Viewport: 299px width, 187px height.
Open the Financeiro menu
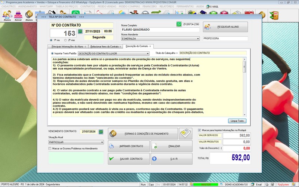149,6
